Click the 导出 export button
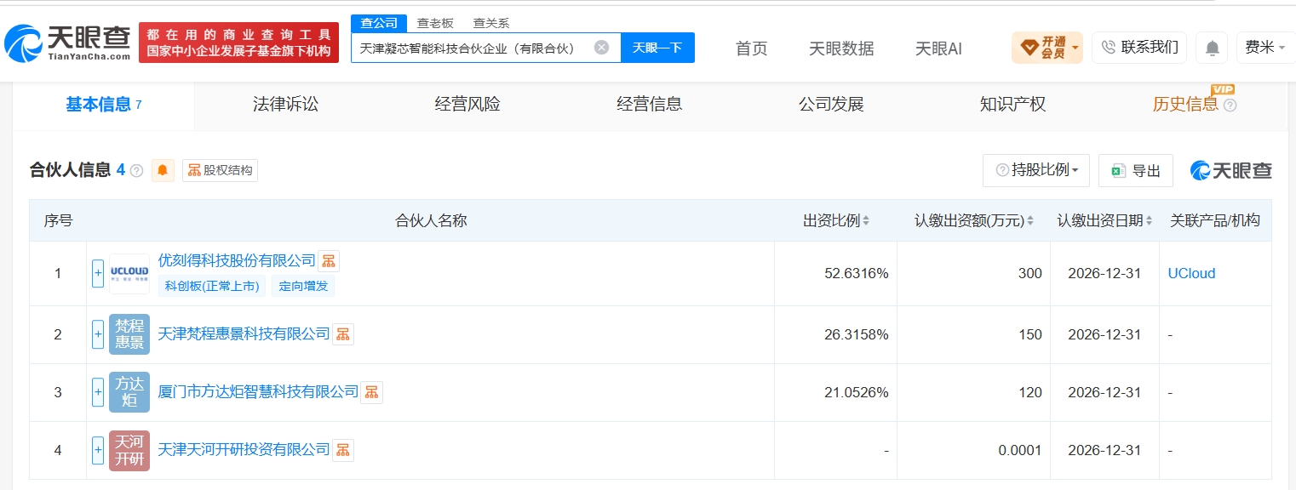This screenshot has height=490, width=1296. click(1136, 170)
